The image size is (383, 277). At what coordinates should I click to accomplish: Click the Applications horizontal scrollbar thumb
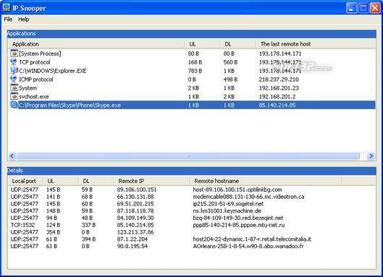(x=188, y=155)
